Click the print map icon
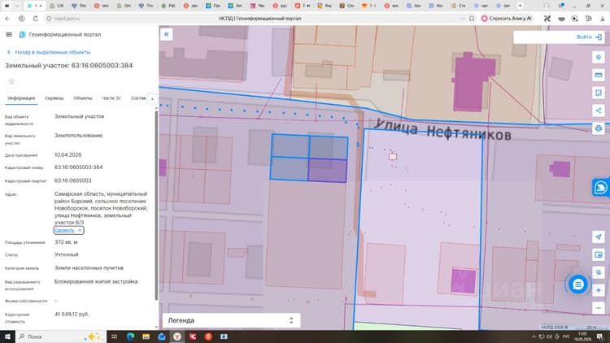610x343 pixels. pyautogui.click(x=599, y=128)
